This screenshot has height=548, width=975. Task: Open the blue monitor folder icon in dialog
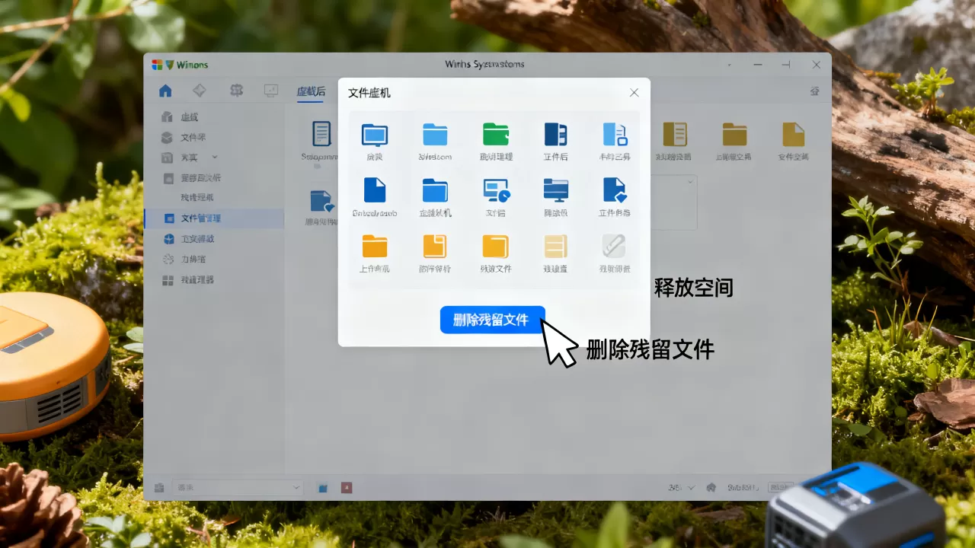pyautogui.click(x=374, y=135)
